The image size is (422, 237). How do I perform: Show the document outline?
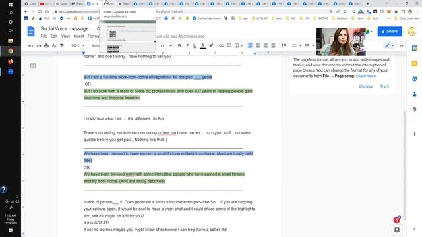coord(33,66)
